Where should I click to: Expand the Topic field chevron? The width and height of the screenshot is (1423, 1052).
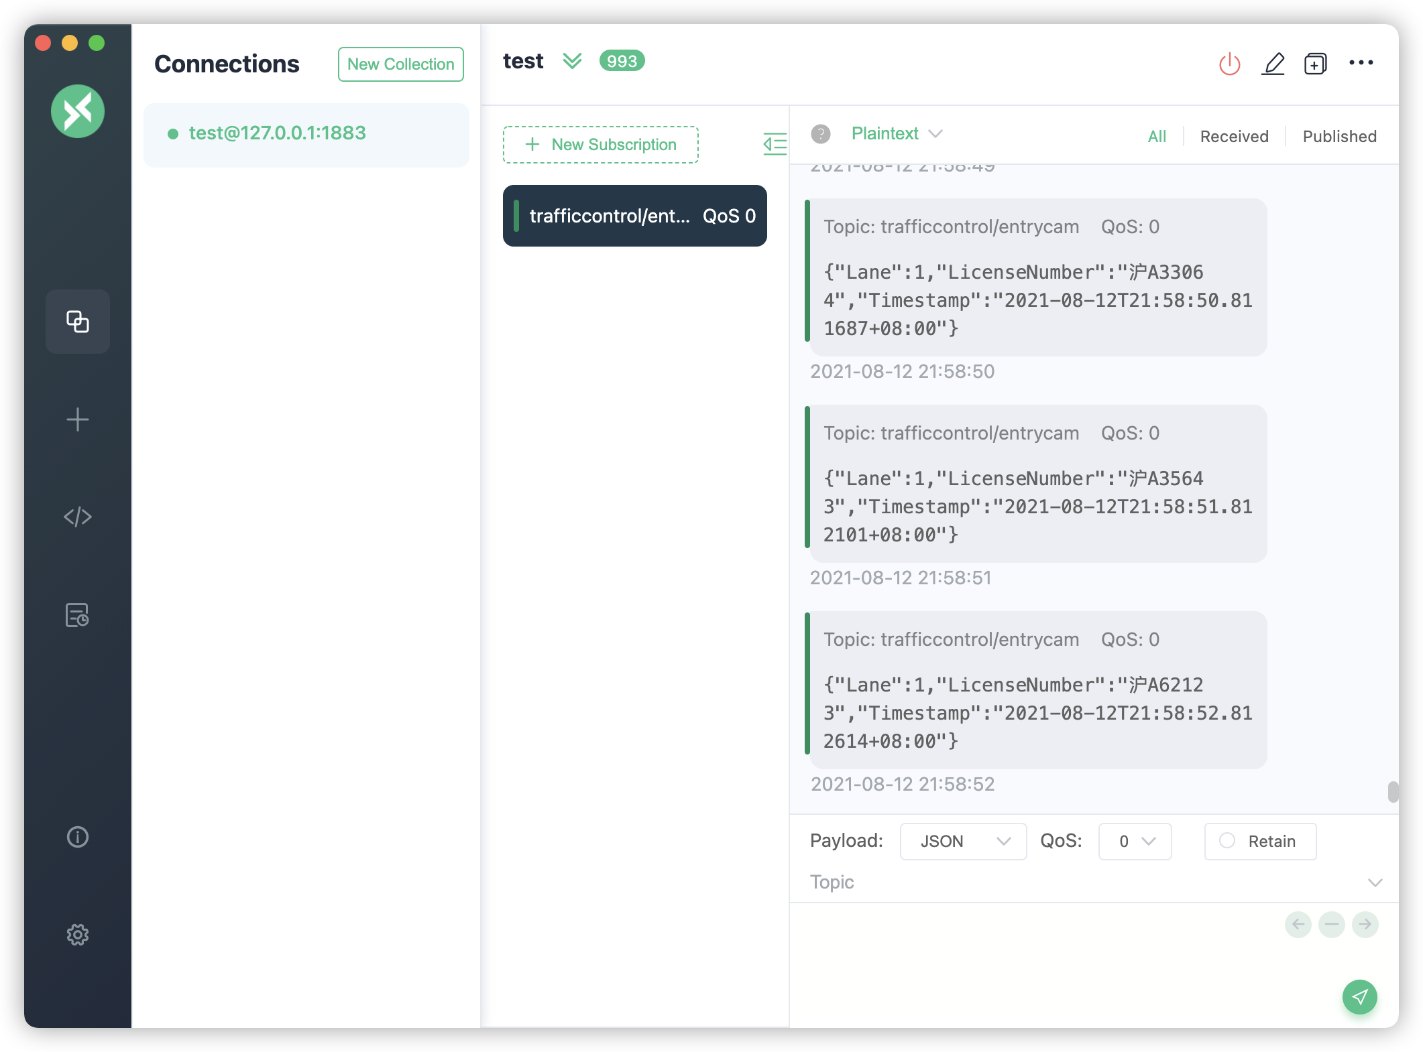coord(1375,882)
